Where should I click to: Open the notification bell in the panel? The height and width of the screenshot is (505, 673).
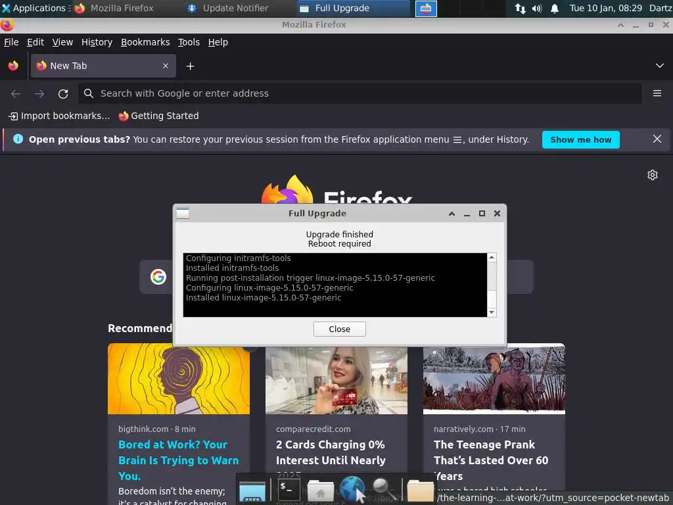(555, 8)
